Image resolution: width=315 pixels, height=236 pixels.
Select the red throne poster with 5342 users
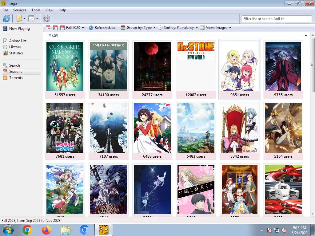[x=240, y=131]
